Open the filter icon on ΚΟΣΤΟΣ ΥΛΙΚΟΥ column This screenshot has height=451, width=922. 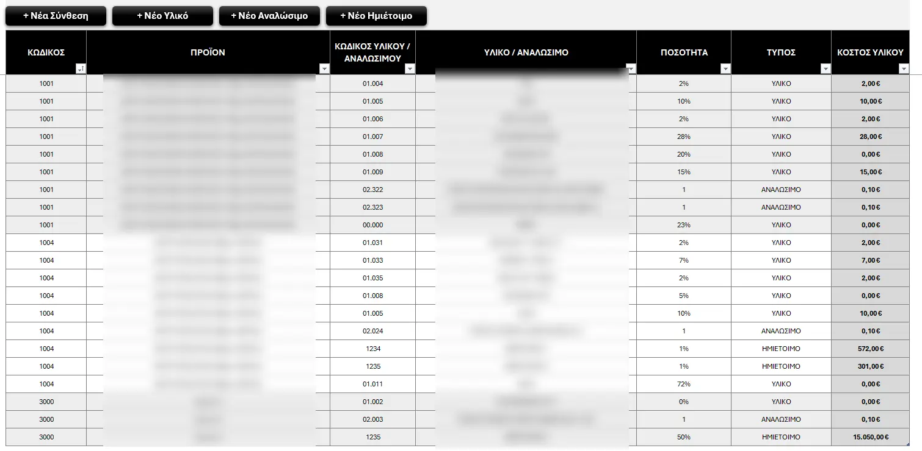[x=904, y=69]
